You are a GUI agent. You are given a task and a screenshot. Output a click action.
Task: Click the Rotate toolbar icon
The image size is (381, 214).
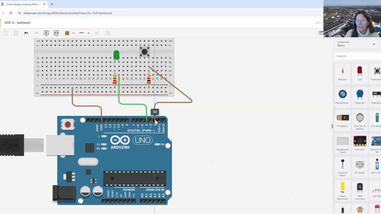pyautogui.click(x=97, y=33)
